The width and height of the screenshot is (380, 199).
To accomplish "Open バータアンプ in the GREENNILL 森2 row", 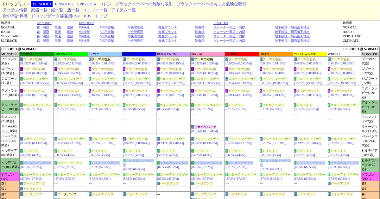I will pos(67,194).
